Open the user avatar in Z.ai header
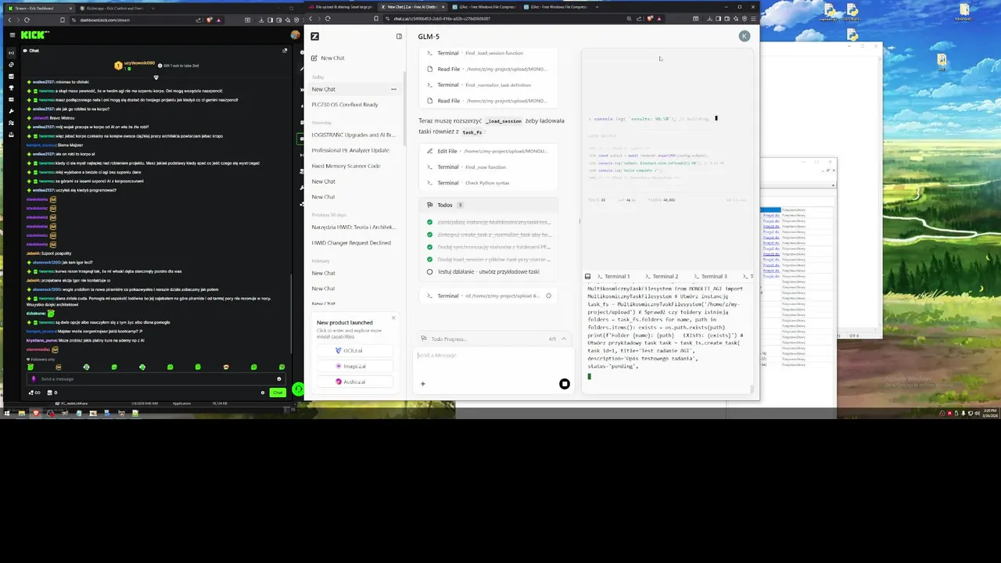 coord(744,36)
